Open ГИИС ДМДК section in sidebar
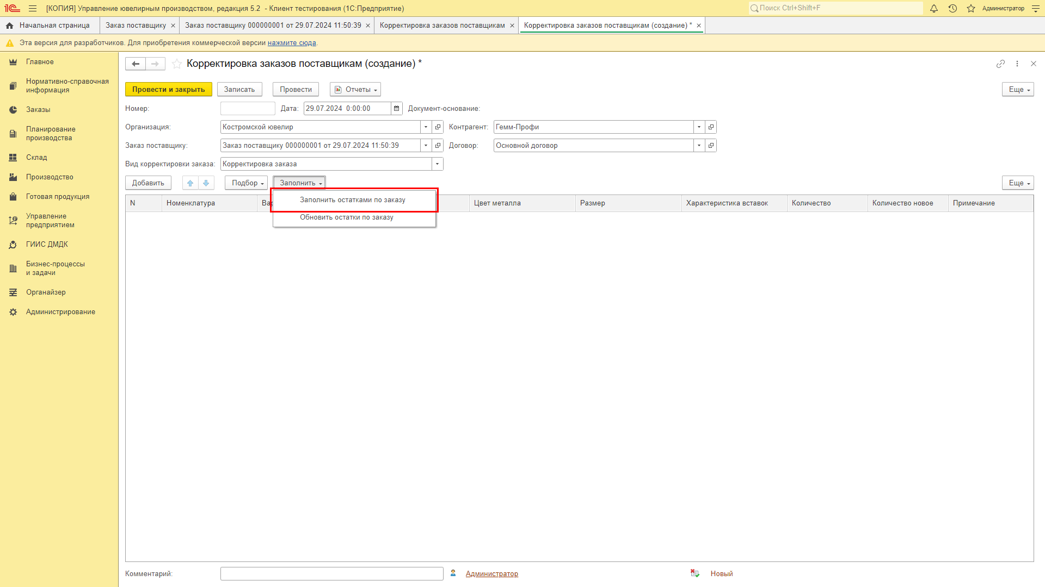Image resolution: width=1045 pixels, height=587 pixels. pyautogui.click(x=47, y=245)
